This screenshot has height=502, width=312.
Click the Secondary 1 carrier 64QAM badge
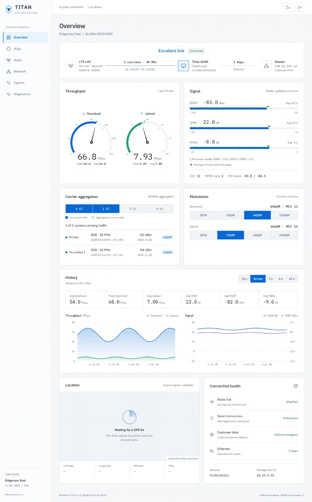(x=168, y=252)
